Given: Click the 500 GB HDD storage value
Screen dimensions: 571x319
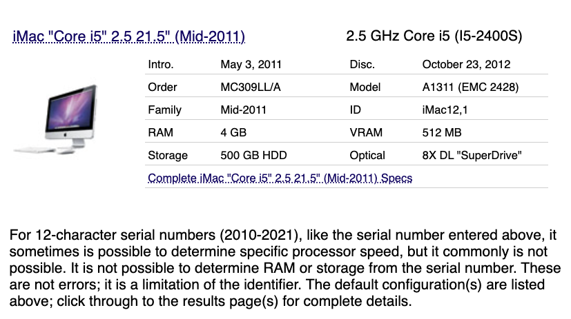Looking at the screenshot, I should coord(253,156).
